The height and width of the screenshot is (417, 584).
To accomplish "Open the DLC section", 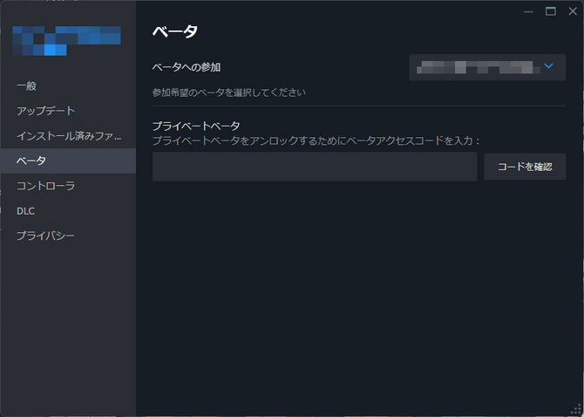I will 25,210.
